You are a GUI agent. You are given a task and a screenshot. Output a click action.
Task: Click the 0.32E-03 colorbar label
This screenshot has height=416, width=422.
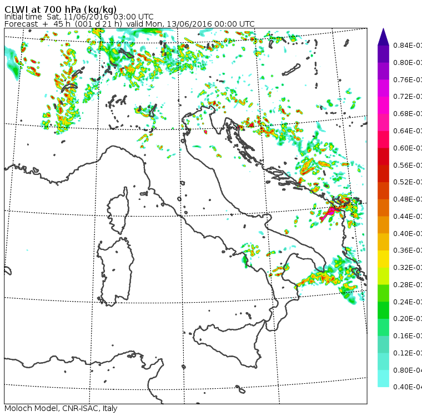pyautogui.click(x=408, y=267)
